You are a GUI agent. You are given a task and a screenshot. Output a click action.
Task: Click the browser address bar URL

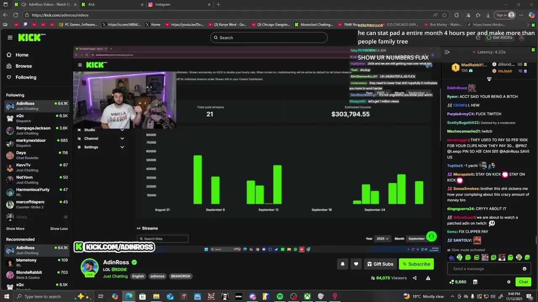click(60, 15)
